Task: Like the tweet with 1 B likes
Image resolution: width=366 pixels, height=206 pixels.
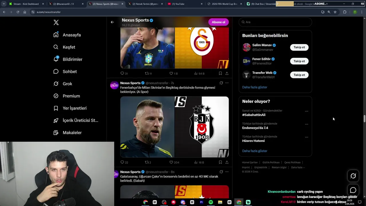Action: 173,74
